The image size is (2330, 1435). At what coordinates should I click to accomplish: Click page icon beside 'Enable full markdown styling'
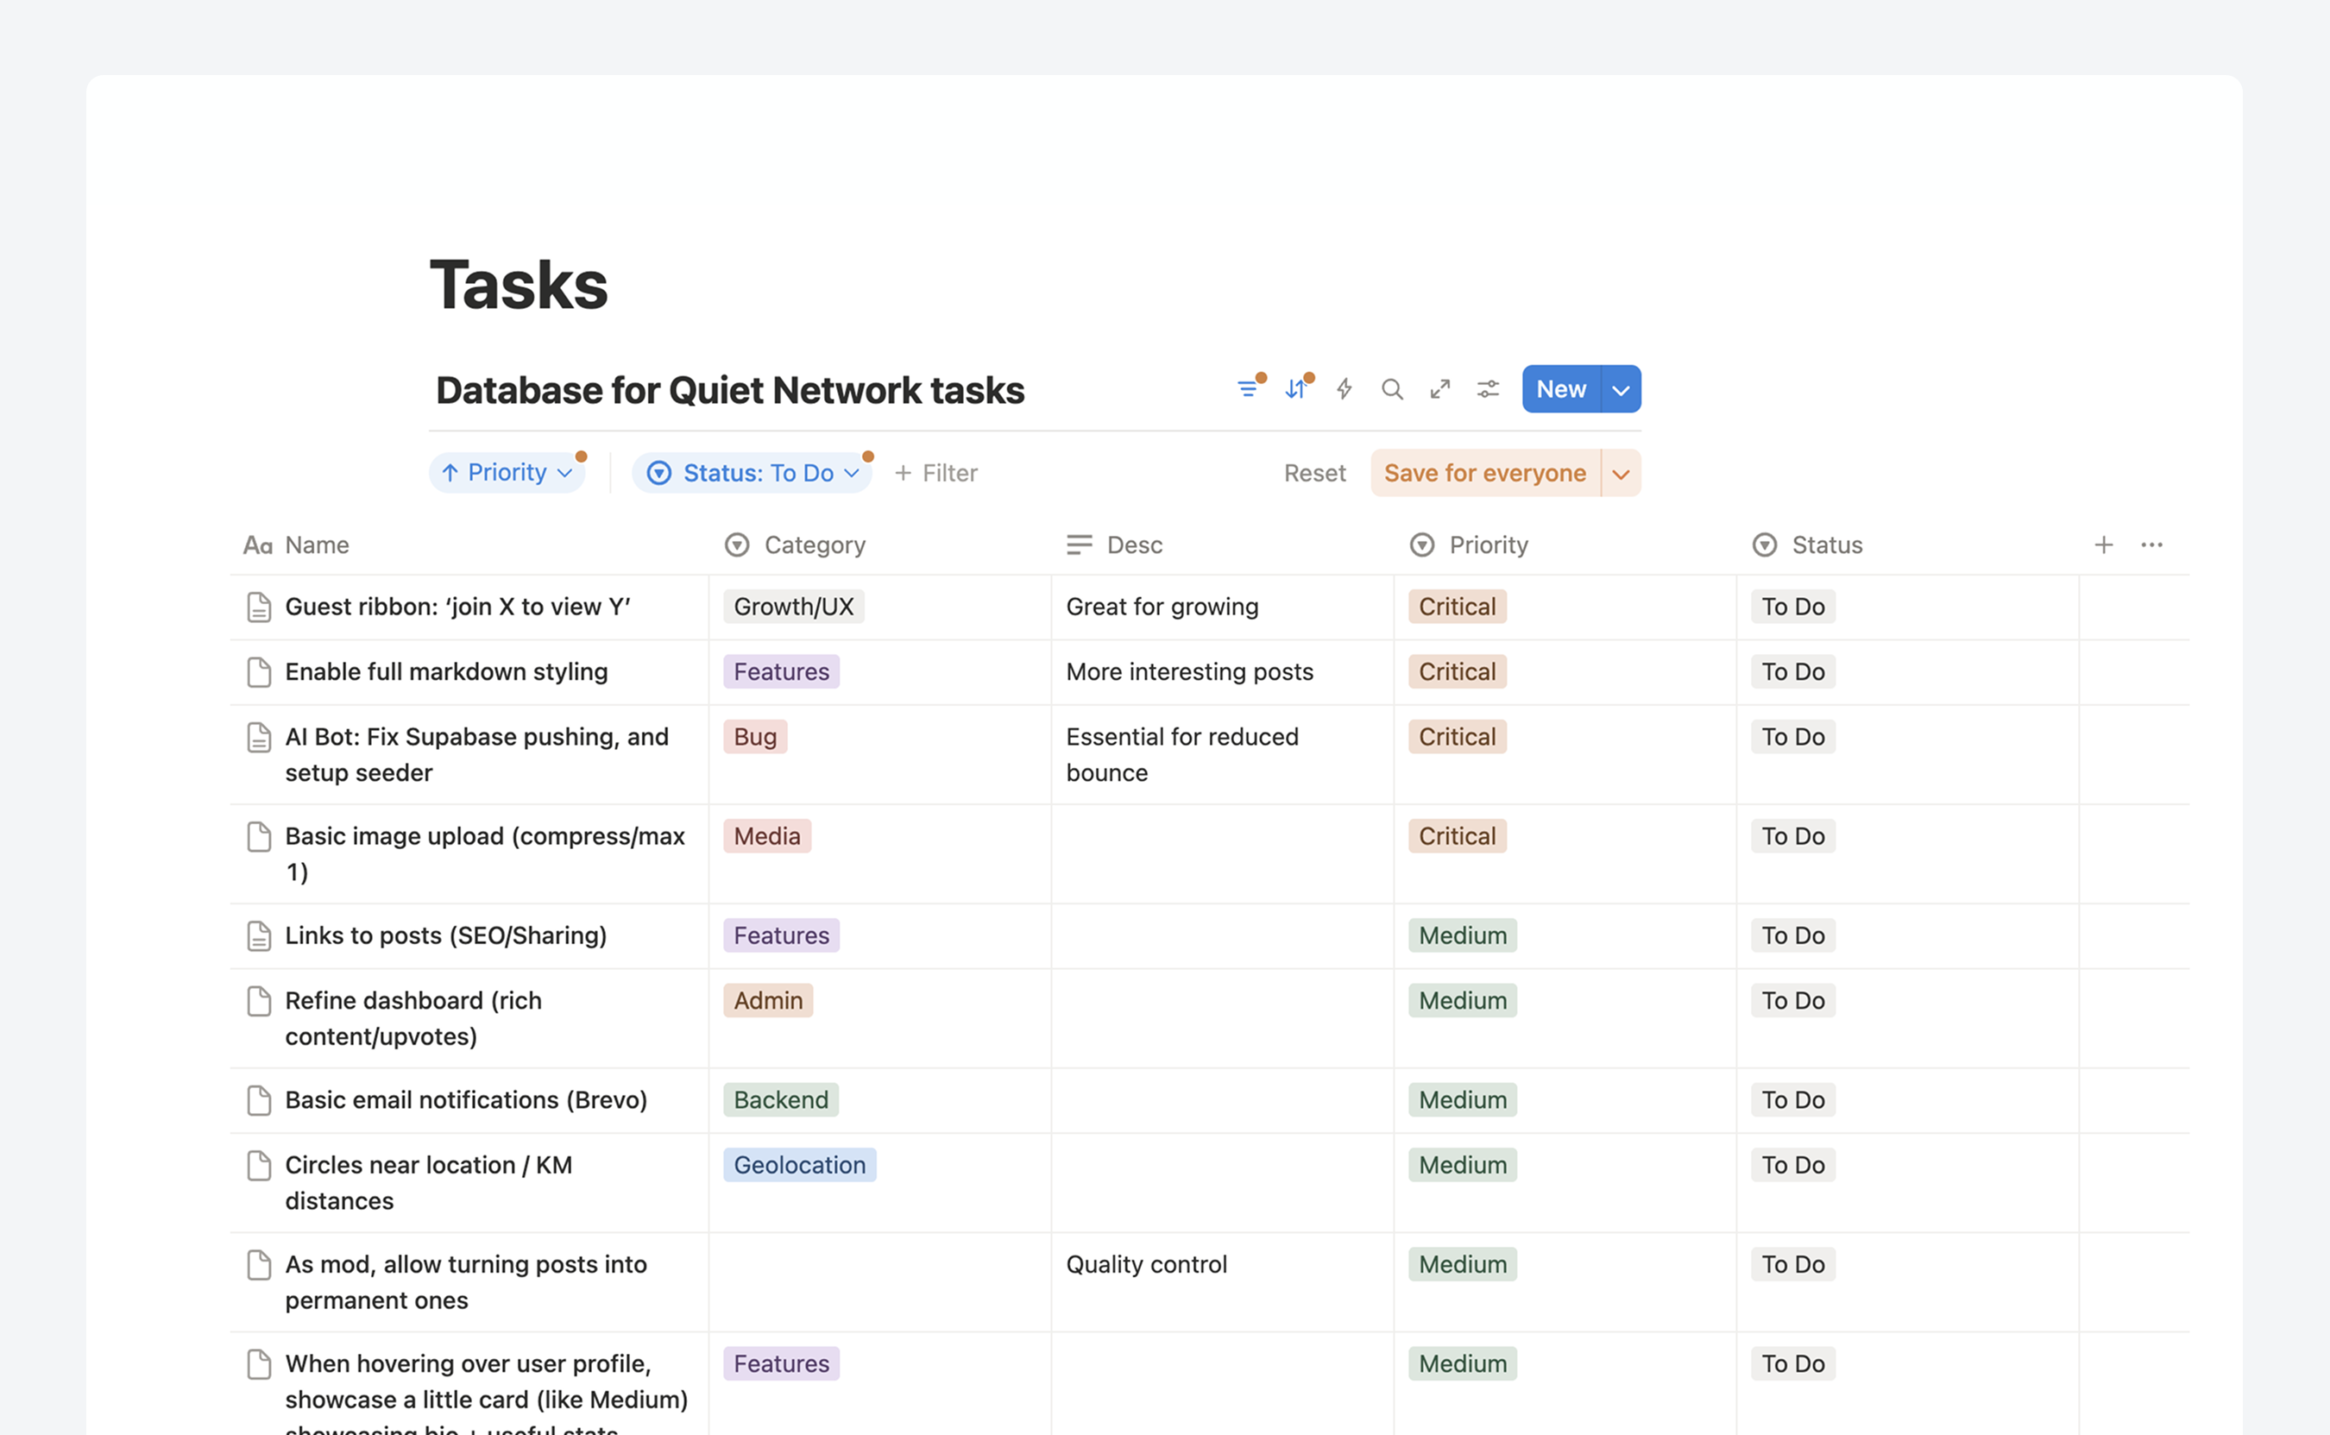pyautogui.click(x=259, y=672)
